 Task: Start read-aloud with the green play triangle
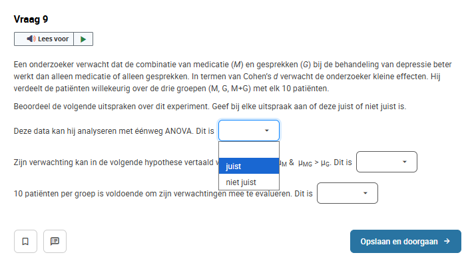[83, 39]
